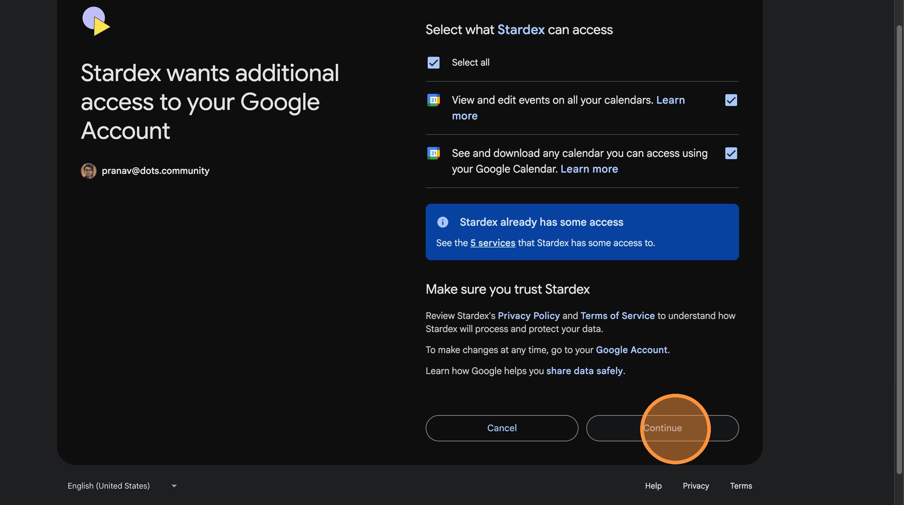Viewport: 904px width, 505px height.
Task: Open the Terms of Service link
Action: click(x=617, y=316)
